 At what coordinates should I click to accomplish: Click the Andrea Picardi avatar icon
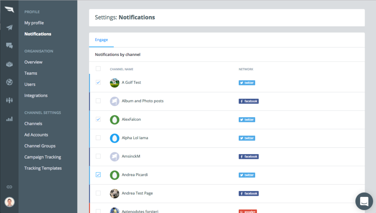[x=115, y=175]
